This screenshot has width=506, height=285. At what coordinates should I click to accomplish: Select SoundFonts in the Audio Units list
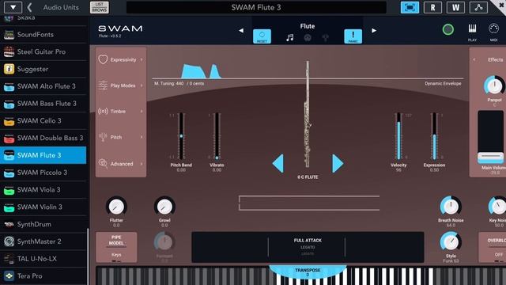(43, 35)
